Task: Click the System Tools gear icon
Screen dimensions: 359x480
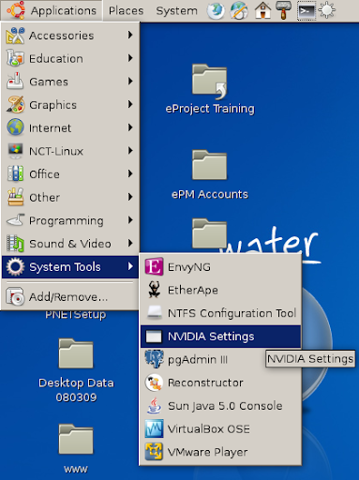Action: click(15, 267)
